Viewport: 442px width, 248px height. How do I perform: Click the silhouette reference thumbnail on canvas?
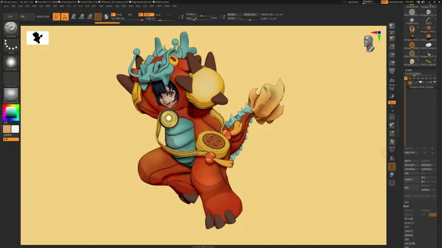[37, 38]
